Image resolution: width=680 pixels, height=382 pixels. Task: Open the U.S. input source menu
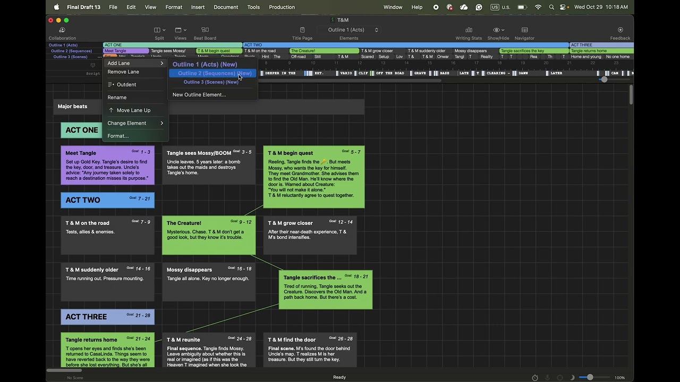pos(500,7)
